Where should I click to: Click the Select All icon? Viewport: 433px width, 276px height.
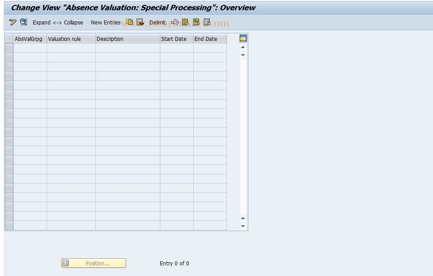[x=186, y=22]
